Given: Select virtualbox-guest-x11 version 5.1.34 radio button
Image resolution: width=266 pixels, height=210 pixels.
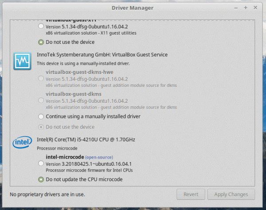Looking at the screenshot, I should coord(41,26).
